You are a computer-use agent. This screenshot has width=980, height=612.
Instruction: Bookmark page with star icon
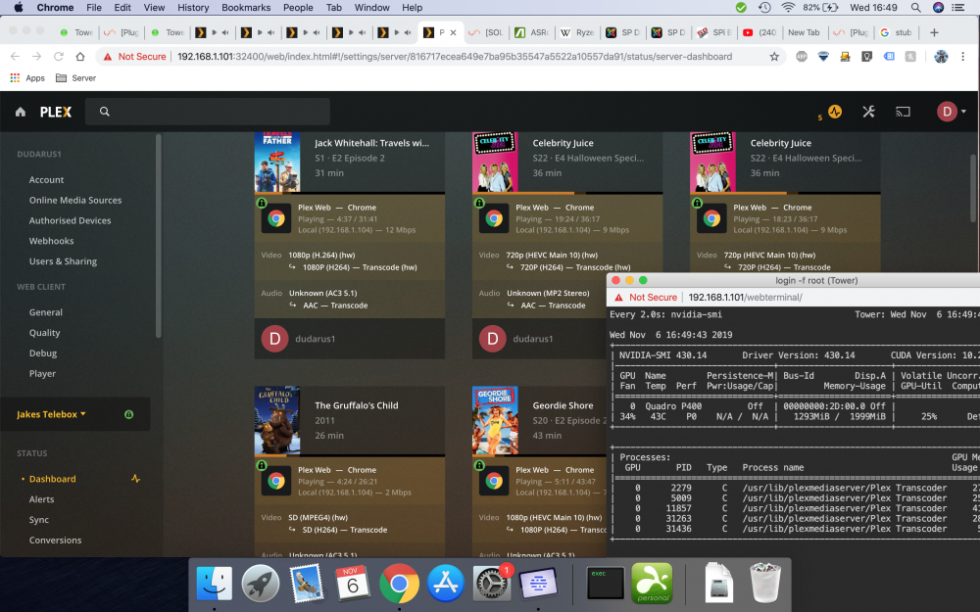pyautogui.click(x=774, y=56)
